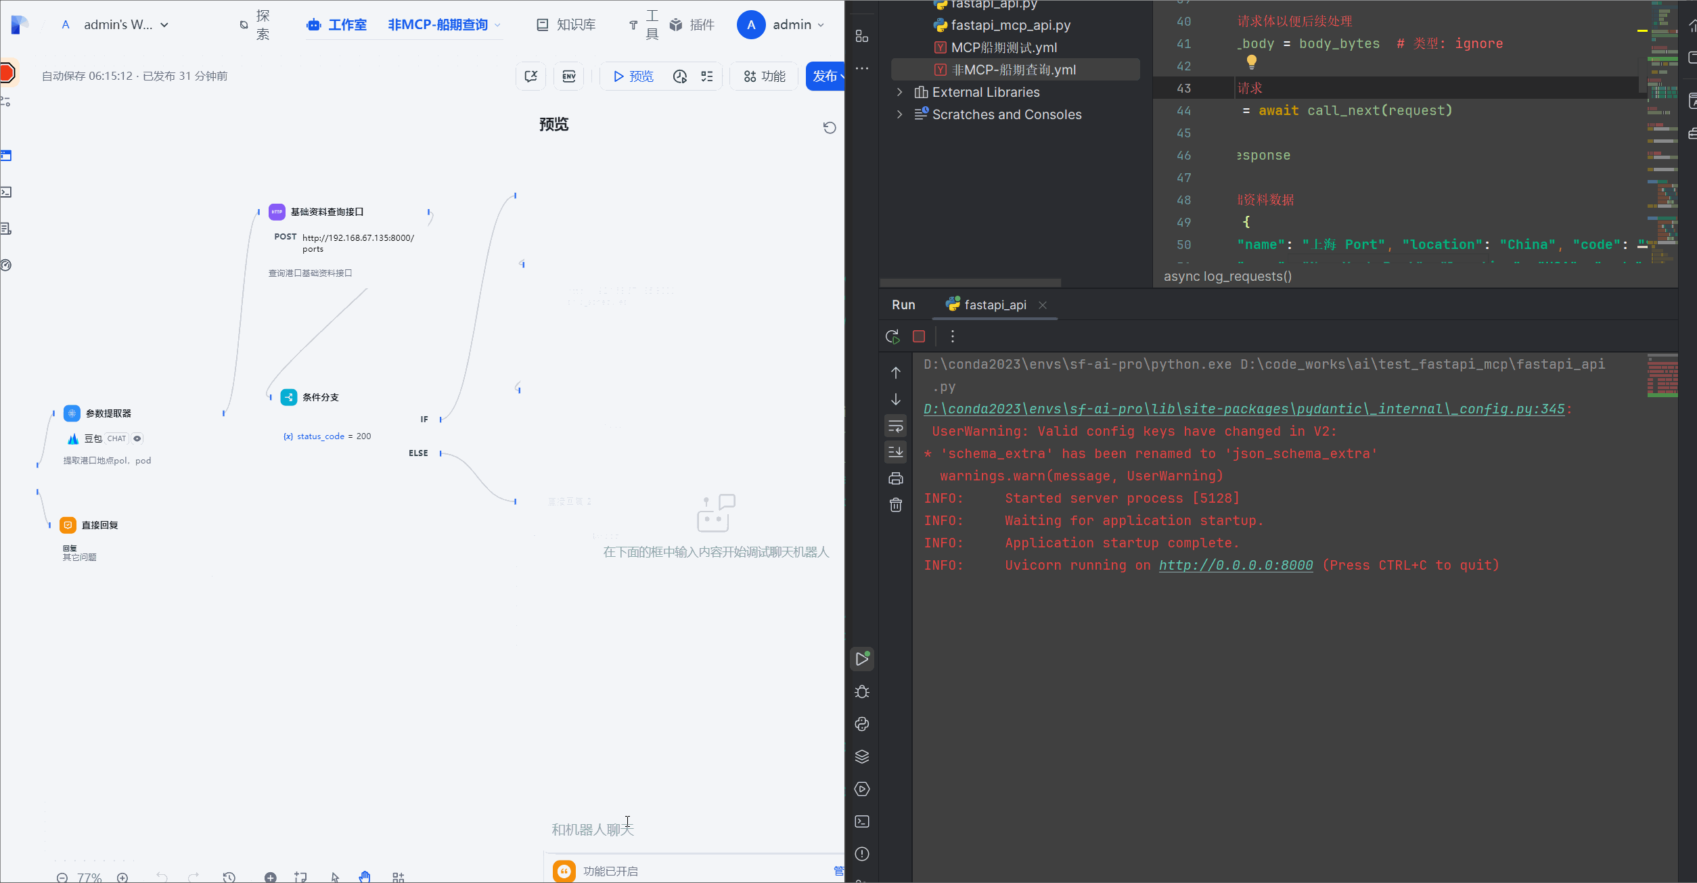The image size is (1697, 883).
Task: Toggle soft-wrap in the Run console
Action: point(895,426)
